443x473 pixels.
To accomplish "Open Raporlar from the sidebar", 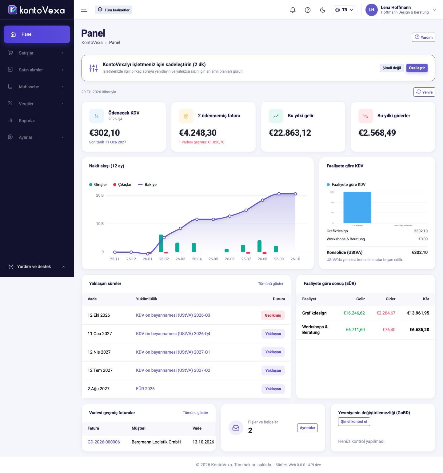I will tap(37, 121).
